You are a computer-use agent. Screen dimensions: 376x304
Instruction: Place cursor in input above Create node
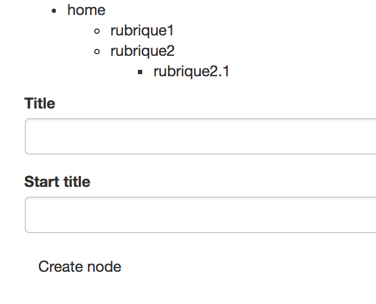200,215
